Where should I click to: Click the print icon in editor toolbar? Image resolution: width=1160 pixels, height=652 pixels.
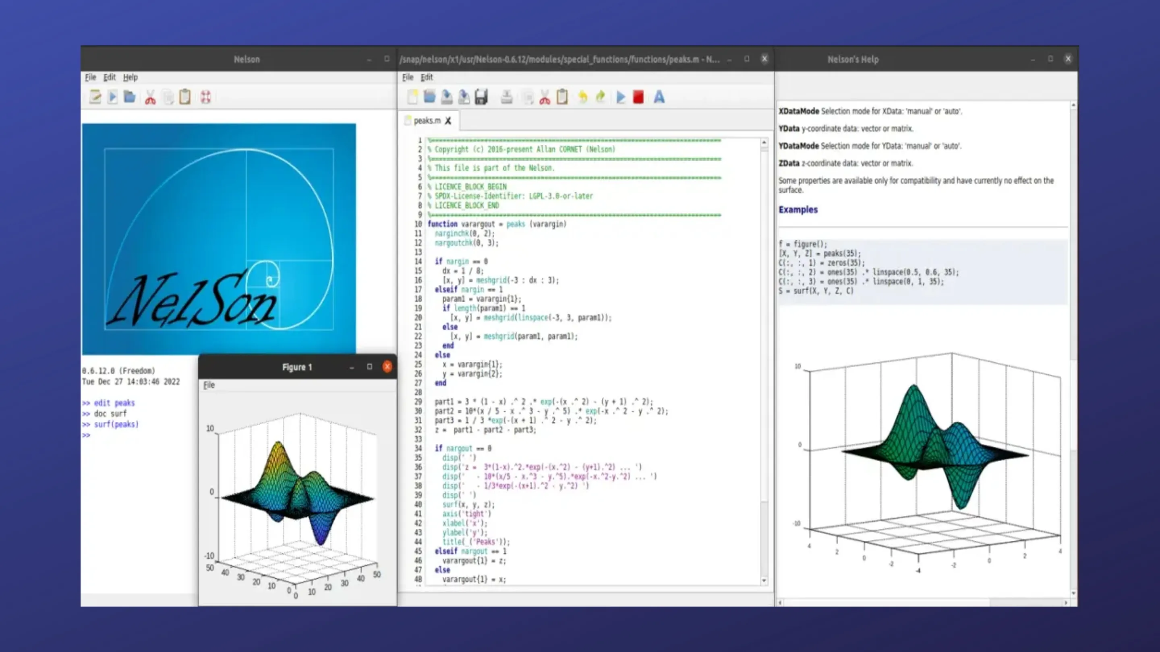click(507, 97)
